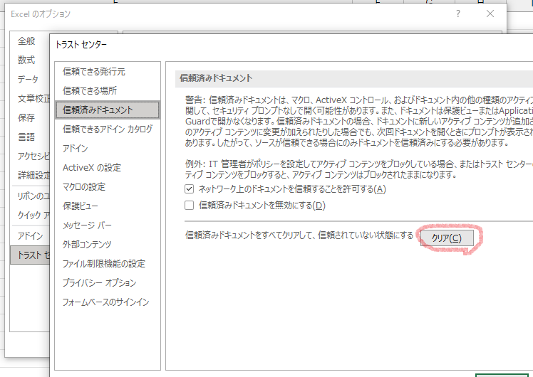Click the 例外 paragraph about IT 管理者
Viewport: 533px width, 377px height.
point(359,169)
